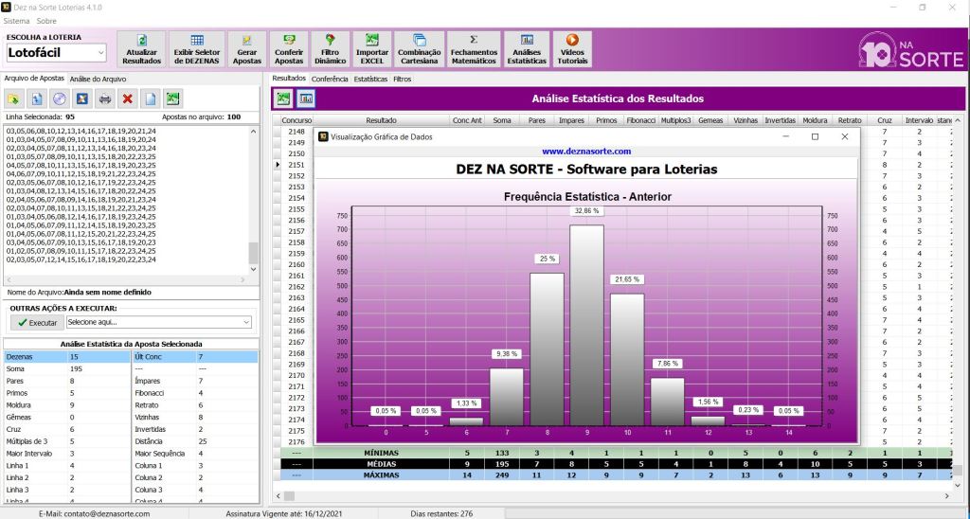Click Gerar Apostas in the toolbar
Image resolution: width=970 pixels, height=519 pixels.
pyautogui.click(x=247, y=49)
